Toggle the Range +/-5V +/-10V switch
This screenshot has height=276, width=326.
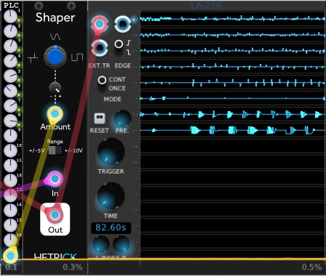pos(55,150)
